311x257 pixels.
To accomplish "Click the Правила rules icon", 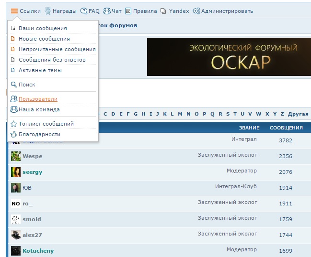I will [x=127, y=11].
